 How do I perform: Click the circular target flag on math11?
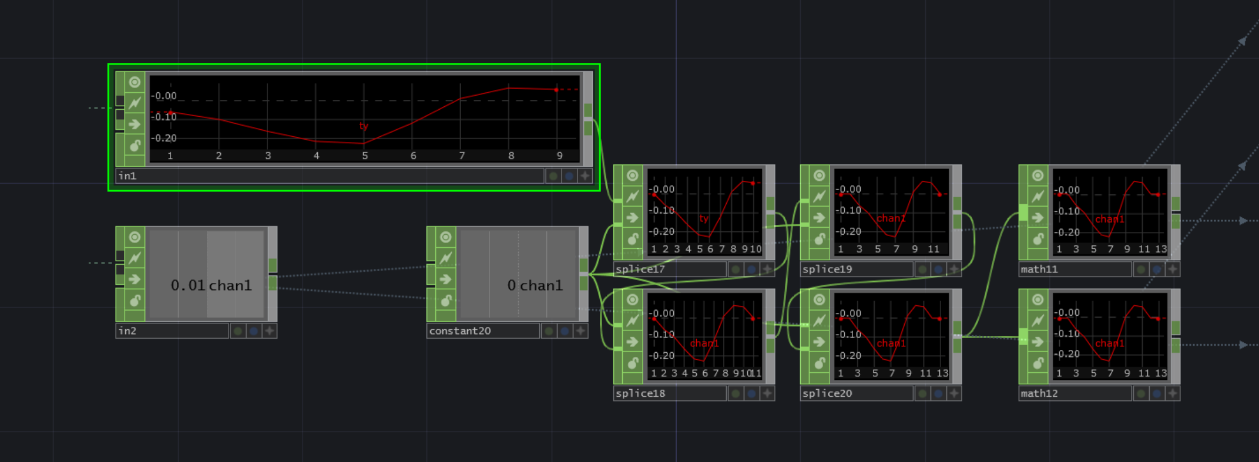pyautogui.click(x=1038, y=176)
